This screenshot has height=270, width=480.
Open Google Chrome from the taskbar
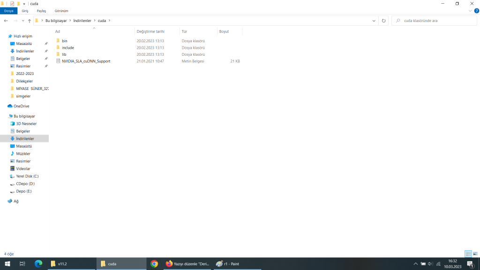coord(154,264)
